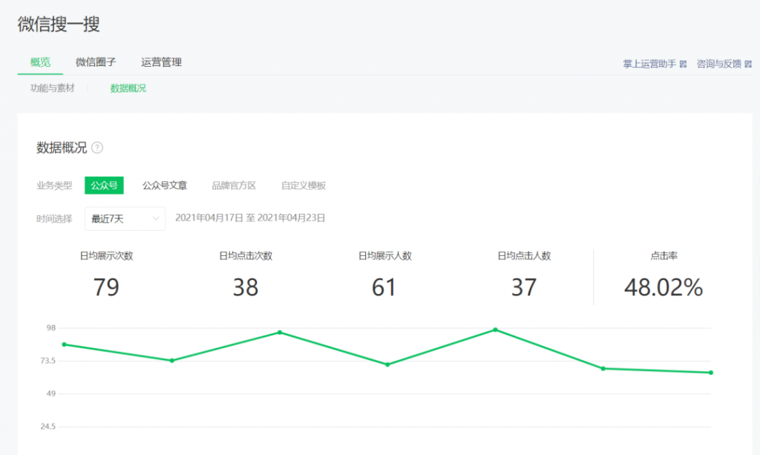
Task: Click the 24.5 y-axis label
Action: pos(48,427)
